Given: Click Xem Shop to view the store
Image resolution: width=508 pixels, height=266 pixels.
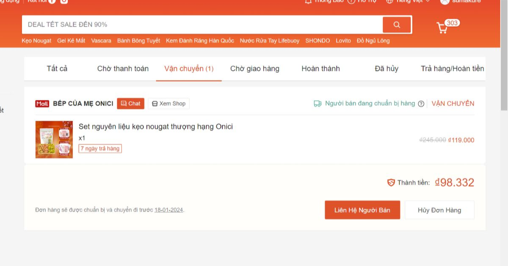Looking at the screenshot, I should pos(168,104).
